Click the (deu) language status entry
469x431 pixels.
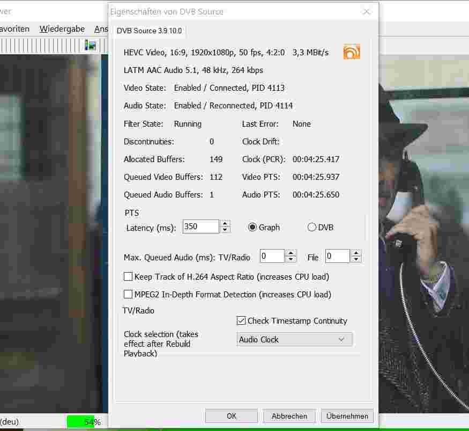(9, 422)
